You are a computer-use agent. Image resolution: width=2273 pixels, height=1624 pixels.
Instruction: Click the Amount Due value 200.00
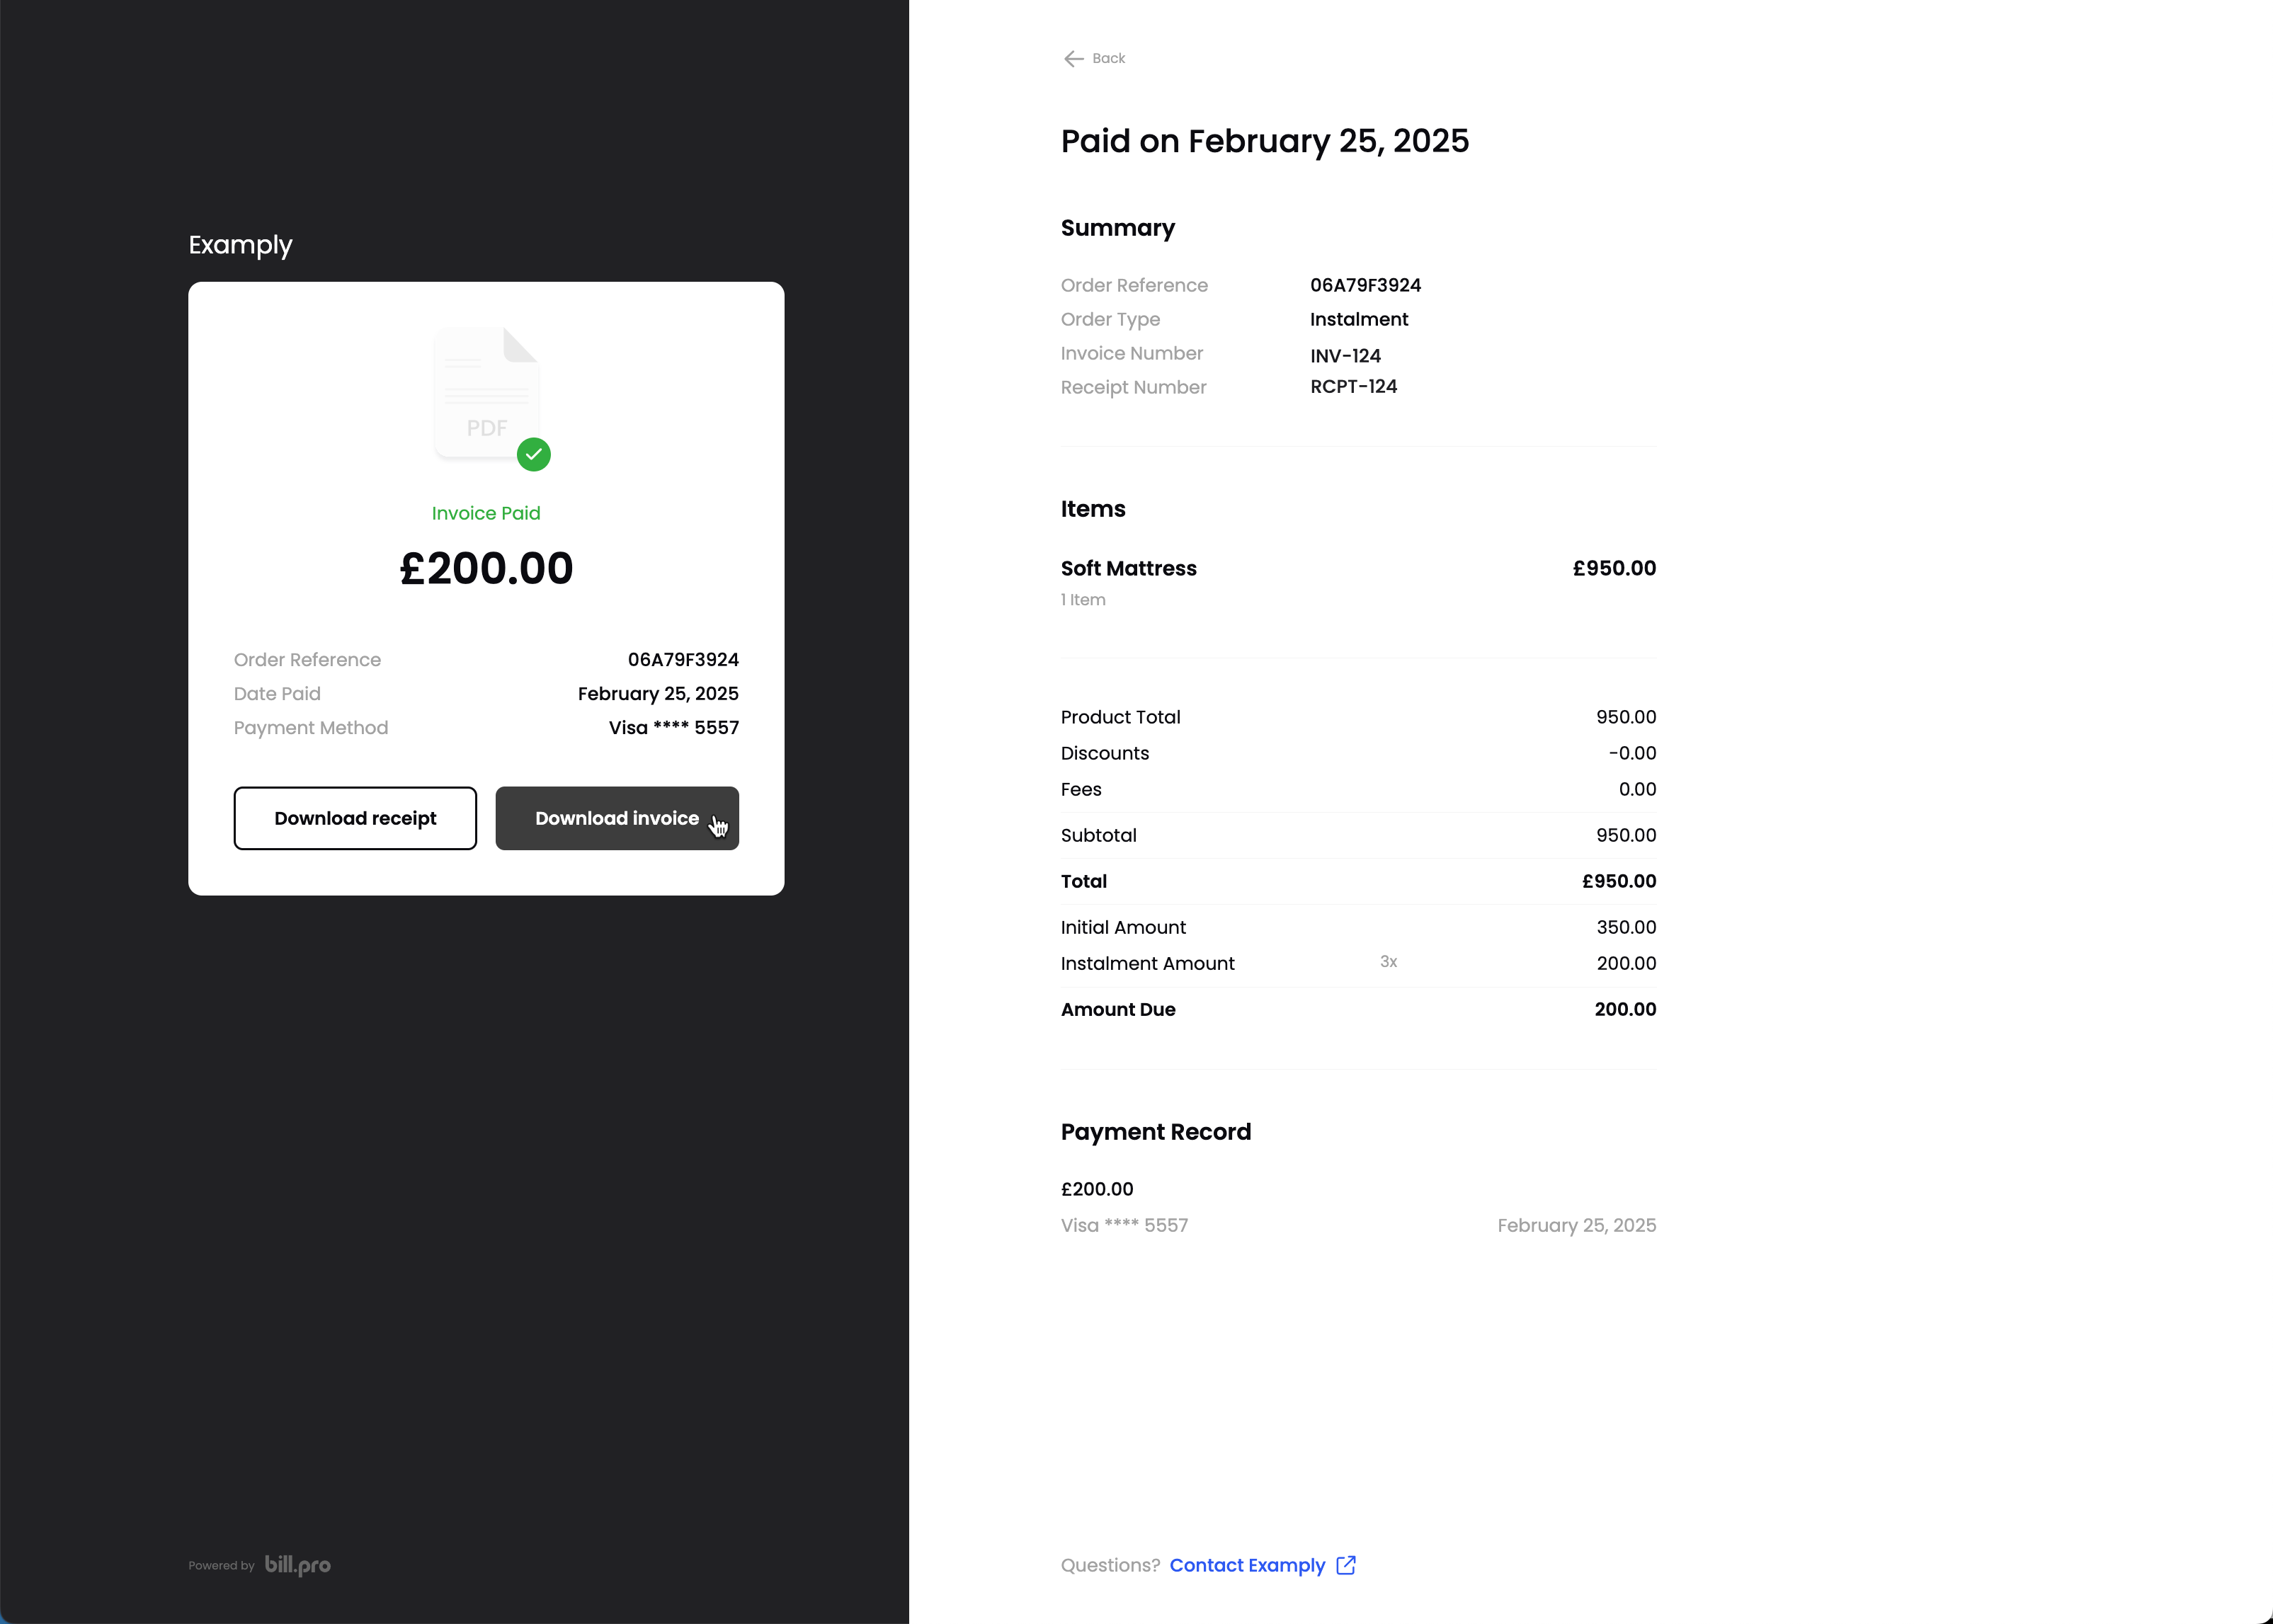coord(1625,1009)
